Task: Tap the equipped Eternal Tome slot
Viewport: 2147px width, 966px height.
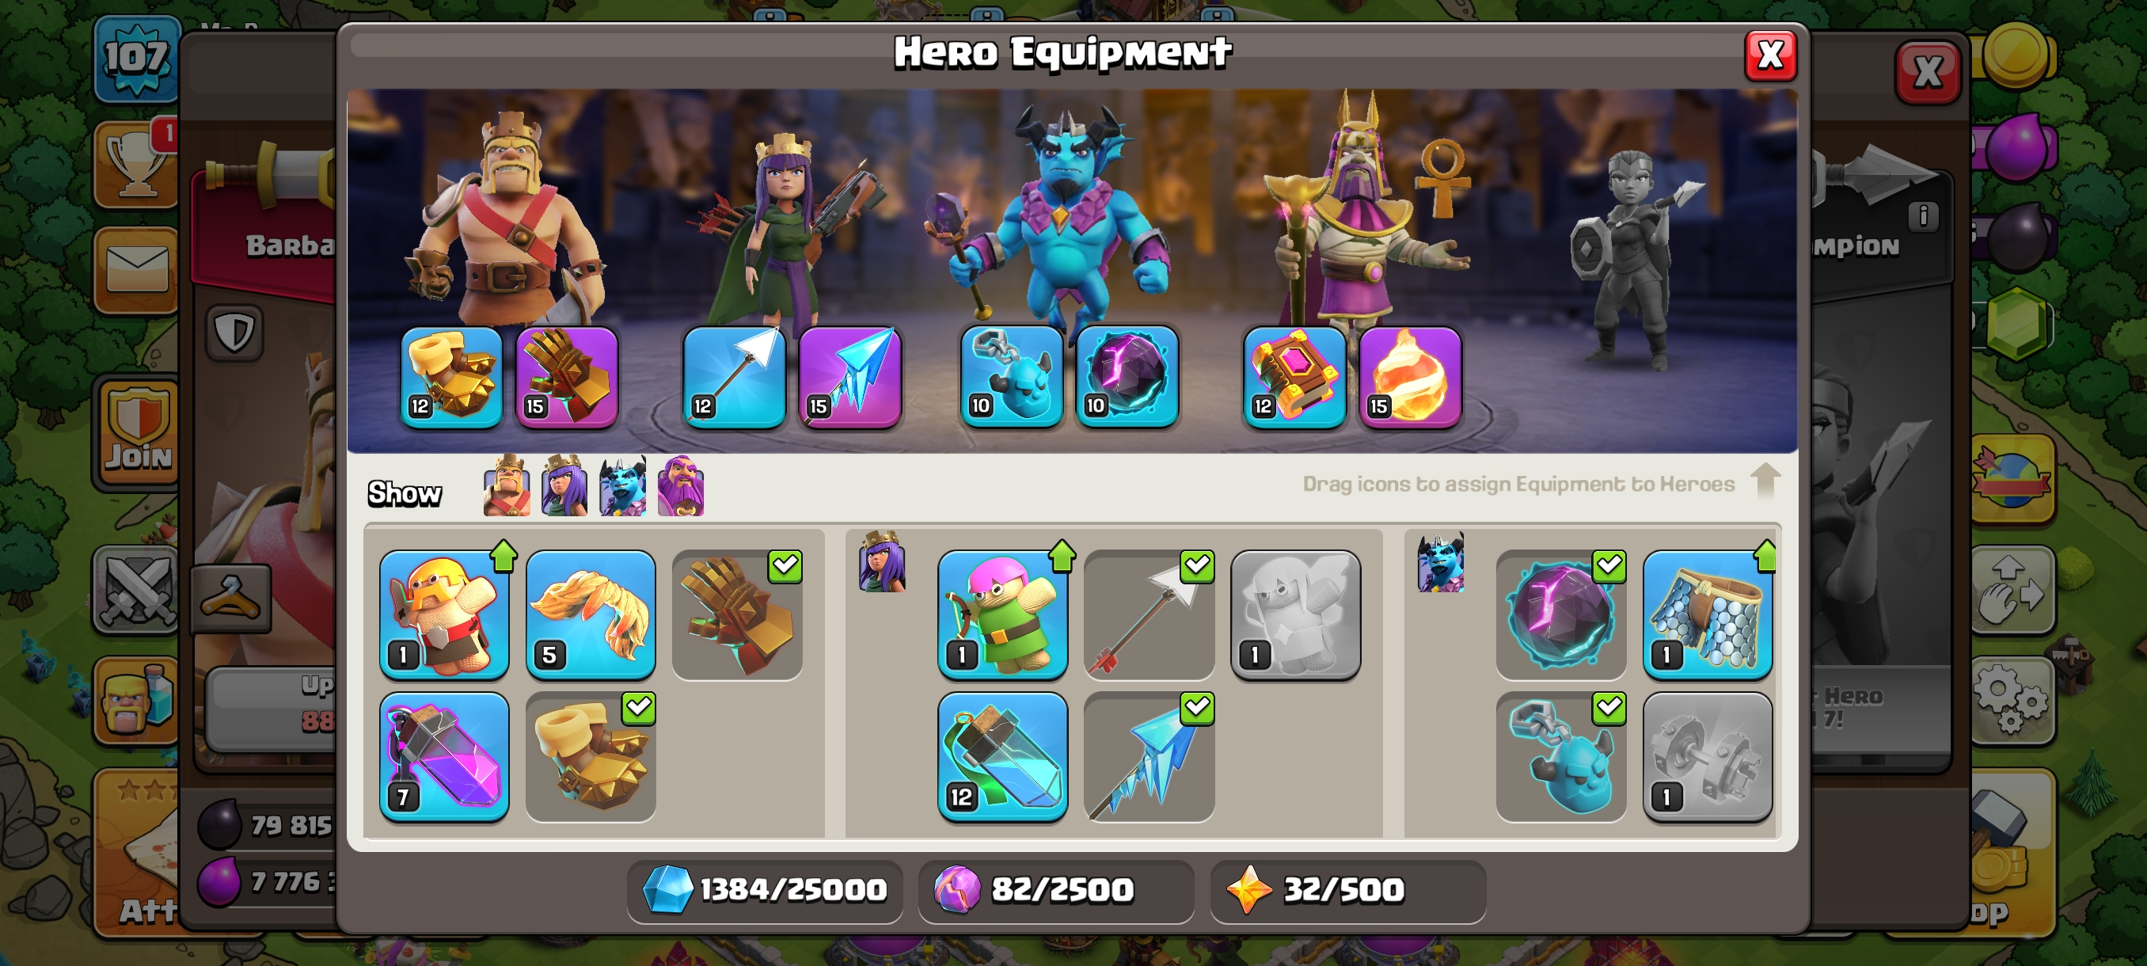Action: (x=1294, y=378)
